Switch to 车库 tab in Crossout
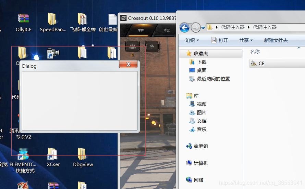The width and height of the screenshot is (305, 189). [x=141, y=30]
